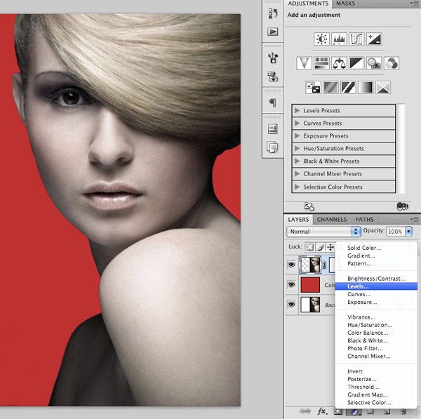
Task: Expand the Levels Presets list
Action: tap(298, 111)
